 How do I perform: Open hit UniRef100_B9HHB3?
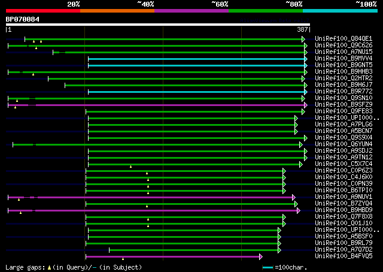point(344,72)
